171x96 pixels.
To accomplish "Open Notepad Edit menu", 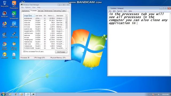I will coord(114,11).
